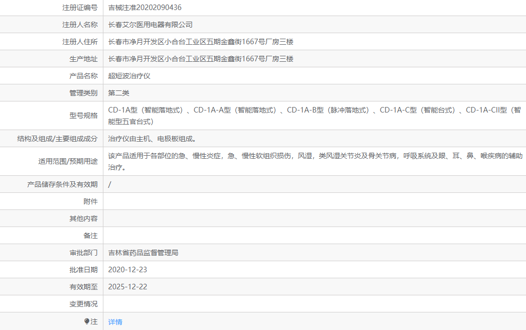Select the address text in the 注册人住所 row

point(201,42)
